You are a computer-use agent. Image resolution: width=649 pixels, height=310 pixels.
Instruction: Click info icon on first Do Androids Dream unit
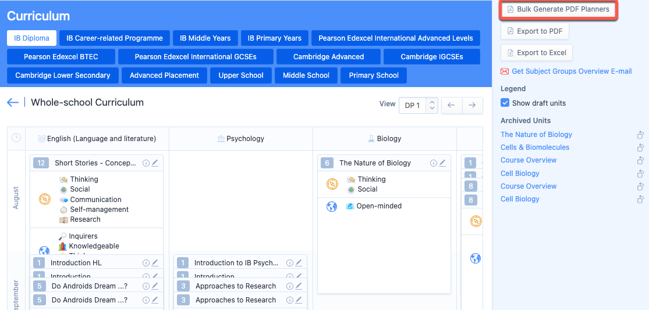tap(146, 286)
